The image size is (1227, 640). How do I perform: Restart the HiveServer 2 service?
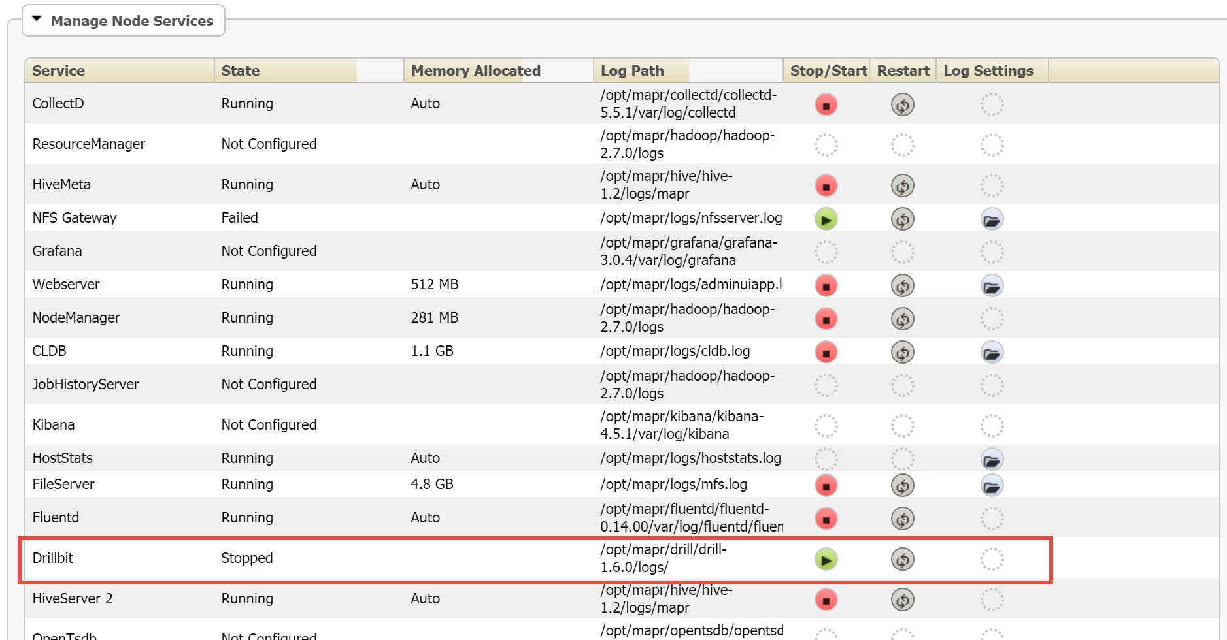(x=903, y=600)
